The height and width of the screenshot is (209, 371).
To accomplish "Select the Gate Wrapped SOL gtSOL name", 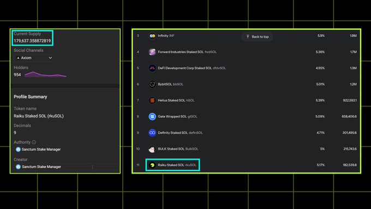I will tap(177, 116).
